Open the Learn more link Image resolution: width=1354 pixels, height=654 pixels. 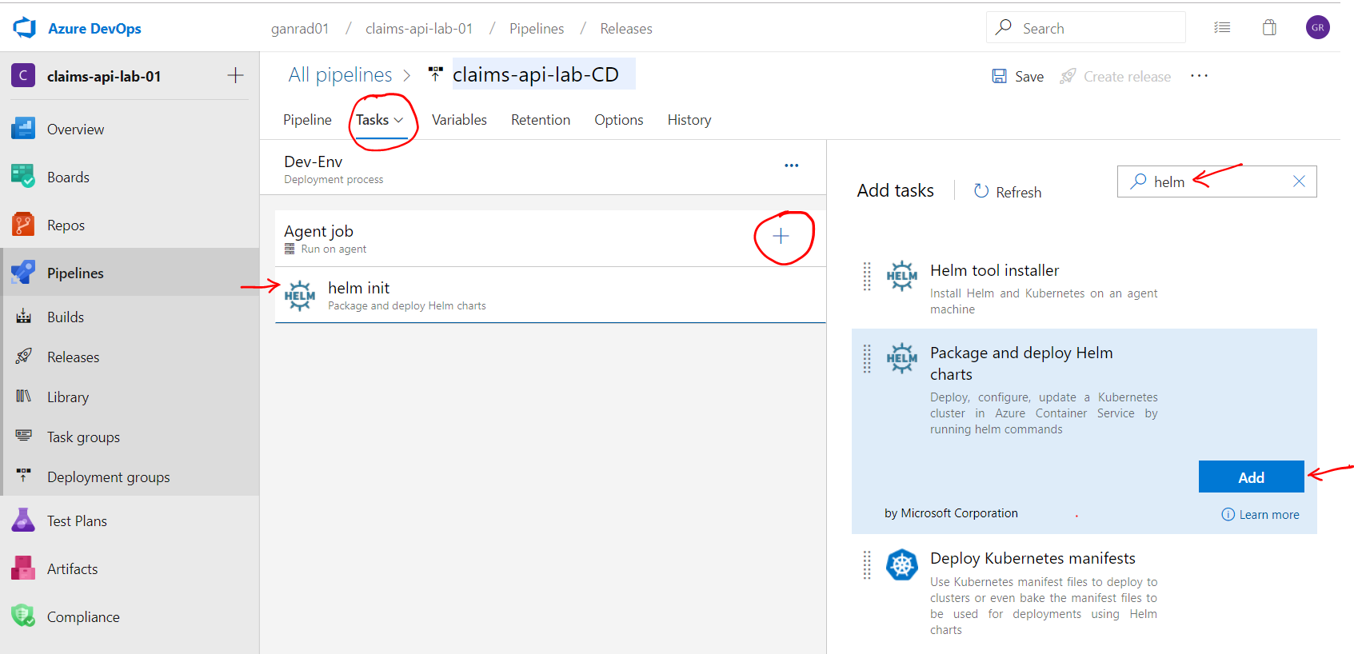pos(1260,514)
